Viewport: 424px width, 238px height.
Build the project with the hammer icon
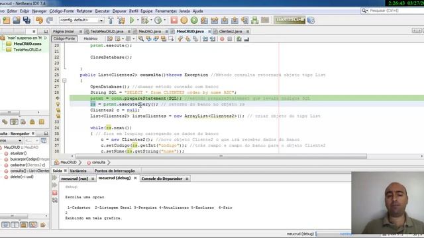click(x=111, y=20)
